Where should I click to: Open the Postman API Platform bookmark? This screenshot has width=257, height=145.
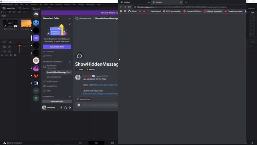click(x=193, y=11)
